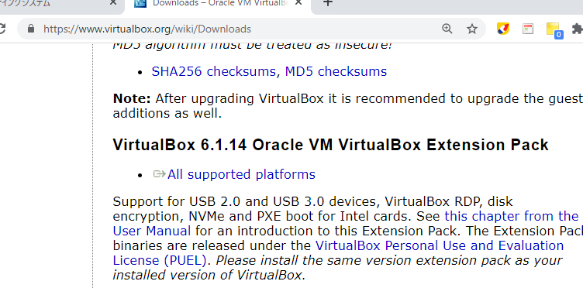Open the Extensions puzzle piece menu
This screenshot has width=583, height=288.
(x=577, y=29)
